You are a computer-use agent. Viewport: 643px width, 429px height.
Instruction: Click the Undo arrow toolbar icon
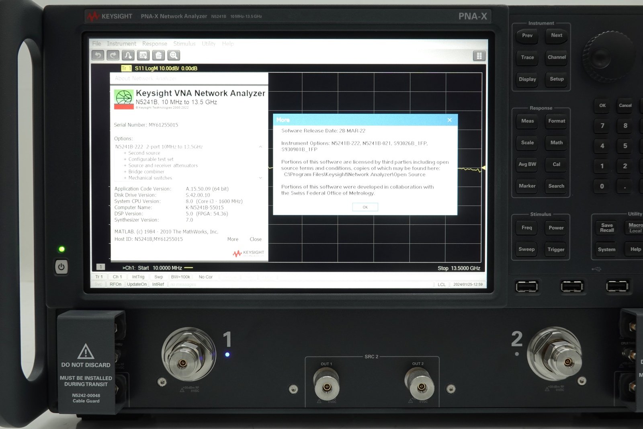pyautogui.click(x=98, y=55)
